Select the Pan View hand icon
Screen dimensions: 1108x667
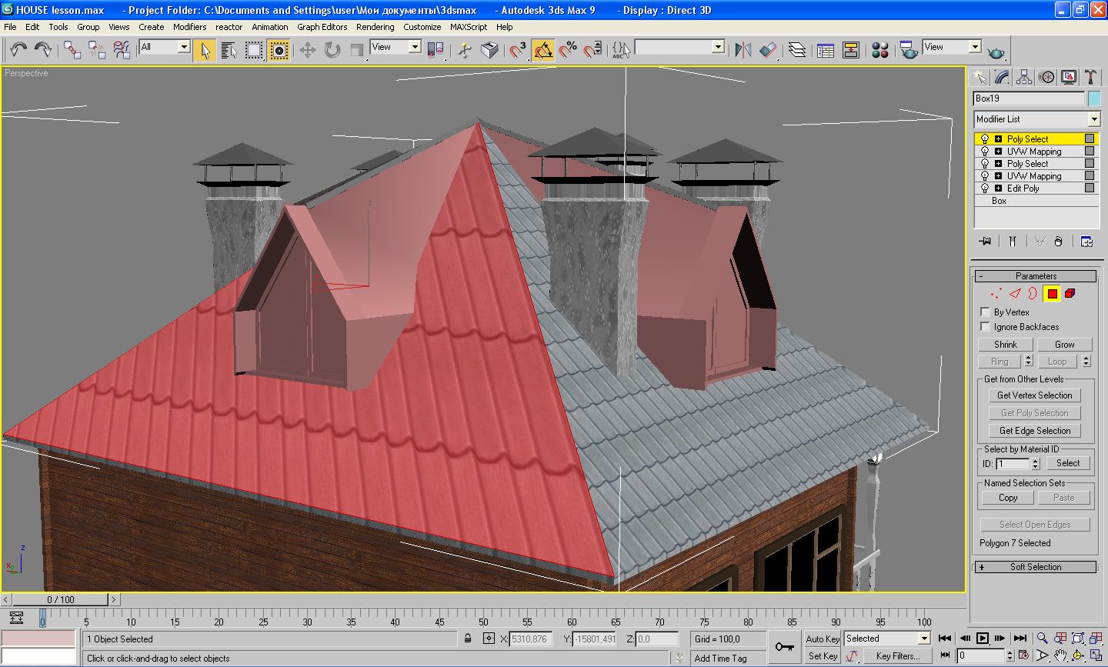pyautogui.click(x=1060, y=655)
